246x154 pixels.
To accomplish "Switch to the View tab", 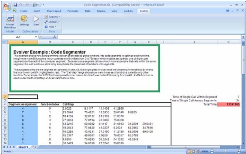I will 114,11.
